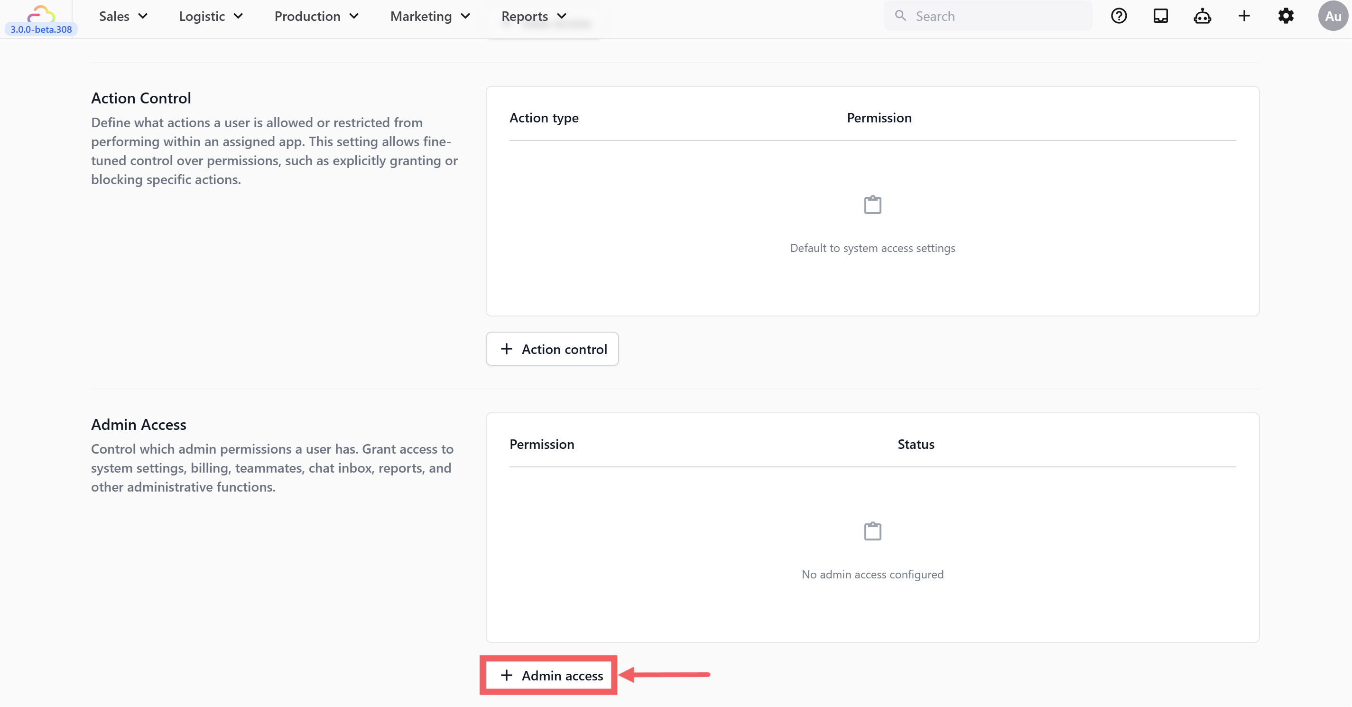This screenshot has height=707, width=1352.
Task: Open the Au user avatar
Action: tap(1333, 16)
